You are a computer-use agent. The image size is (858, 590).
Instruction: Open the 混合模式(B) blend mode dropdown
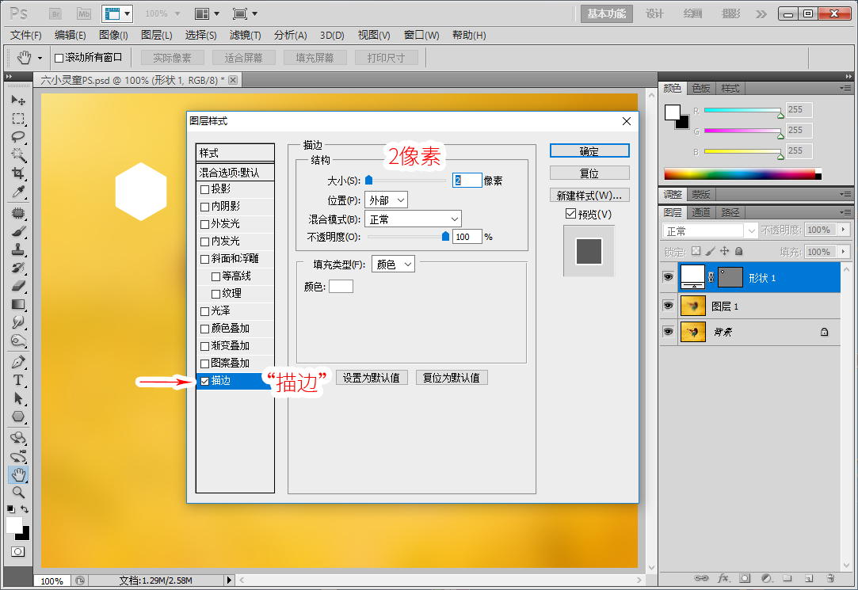pos(413,219)
